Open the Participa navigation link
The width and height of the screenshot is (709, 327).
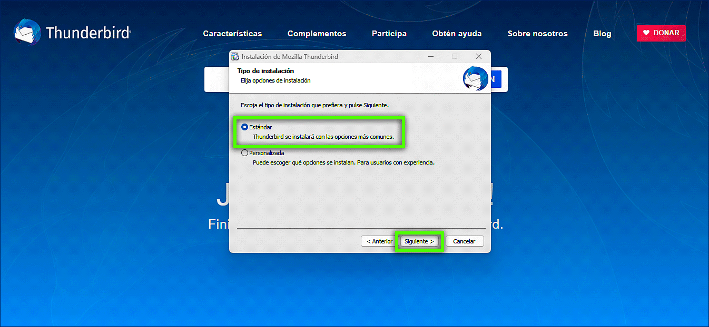[x=389, y=34]
